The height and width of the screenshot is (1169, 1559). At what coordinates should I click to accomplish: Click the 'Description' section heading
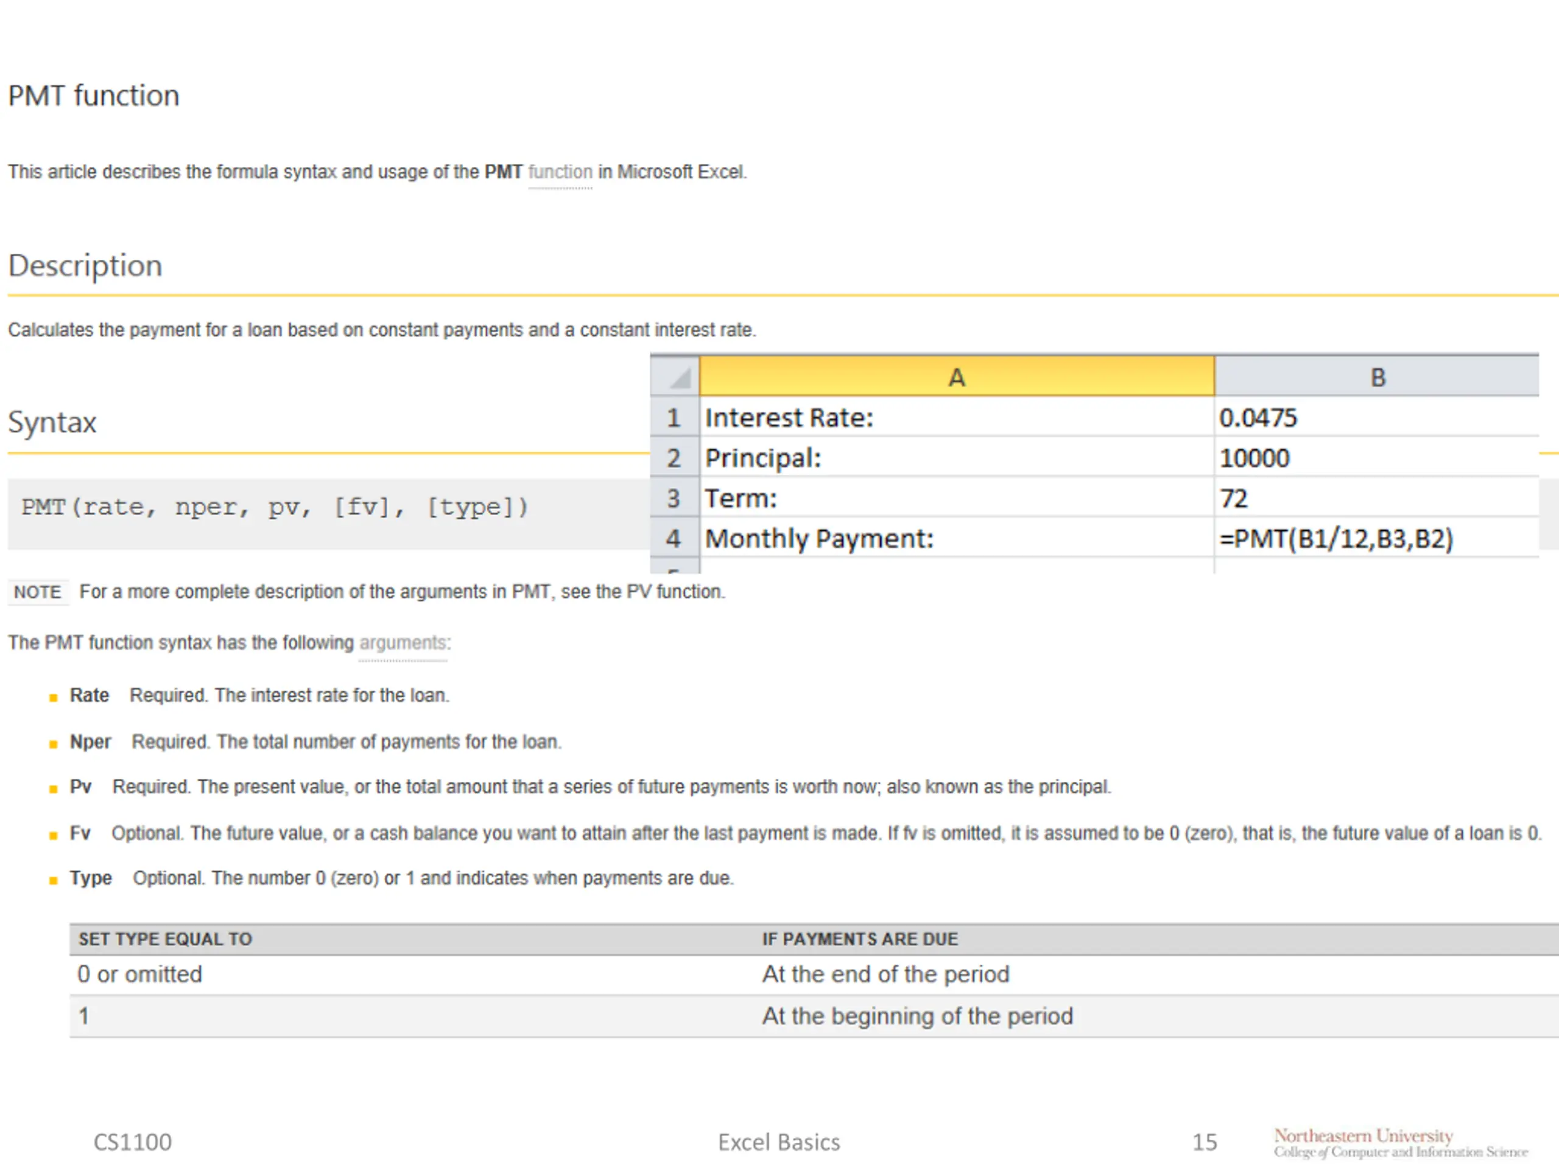point(85,265)
